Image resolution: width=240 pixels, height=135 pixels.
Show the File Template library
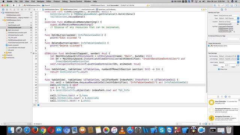pos(218,97)
